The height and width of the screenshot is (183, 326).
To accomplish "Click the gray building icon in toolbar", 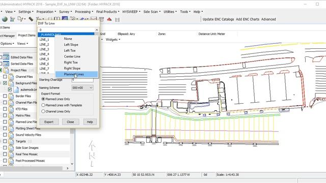I will (x=117, y=20).
